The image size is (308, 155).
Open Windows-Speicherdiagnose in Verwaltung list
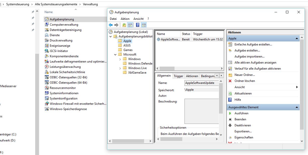tap(68, 109)
